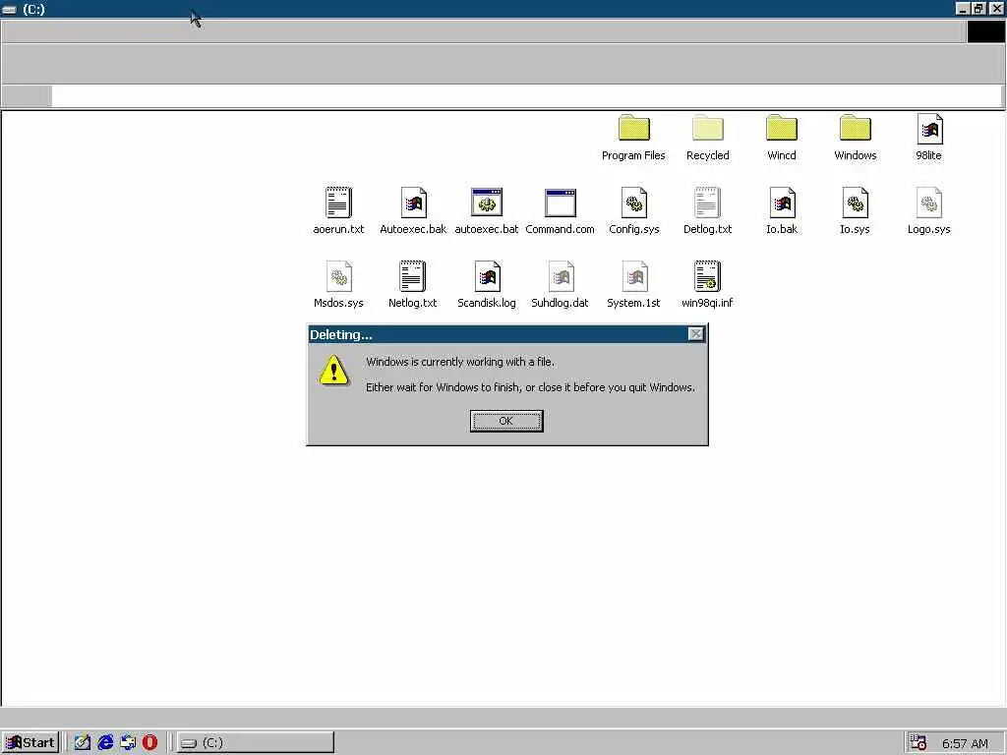The width and height of the screenshot is (1007, 755).
Task: Select the autoexec.bat file icon
Action: click(x=486, y=203)
